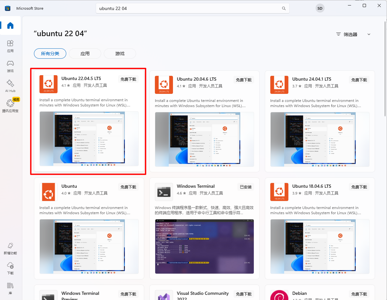The image size is (387, 300).
Task: Open 新增功能 in sidebar
Action: click(x=10, y=248)
